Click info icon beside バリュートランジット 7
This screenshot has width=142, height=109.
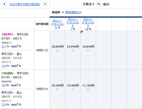[x=74, y=29]
